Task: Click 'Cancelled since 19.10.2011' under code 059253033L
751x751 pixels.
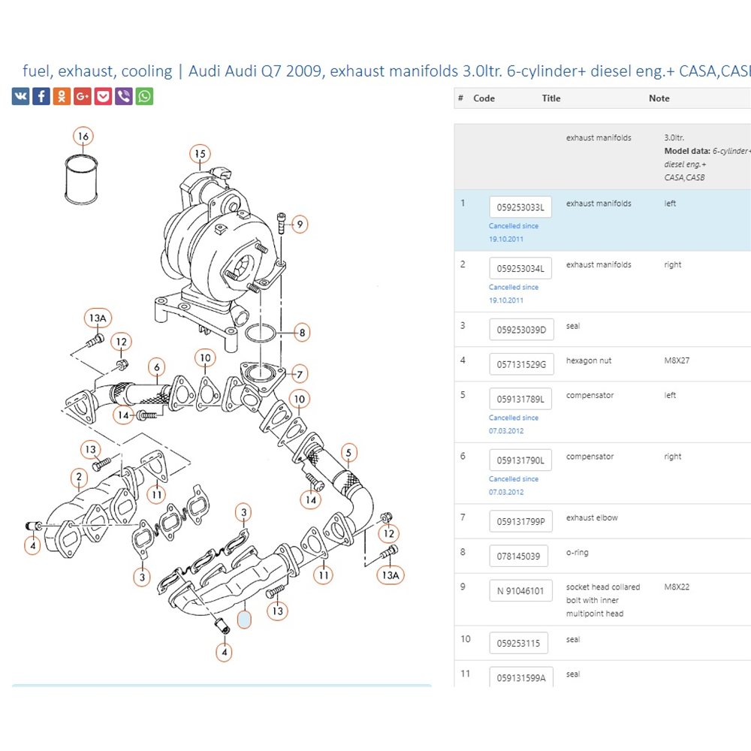Action: pos(514,232)
